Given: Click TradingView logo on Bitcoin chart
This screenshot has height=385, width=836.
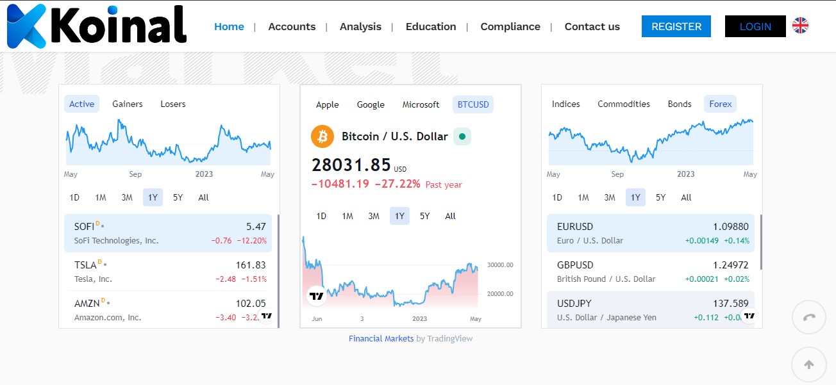Looking at the screenshot, I should tap(316, 296).
